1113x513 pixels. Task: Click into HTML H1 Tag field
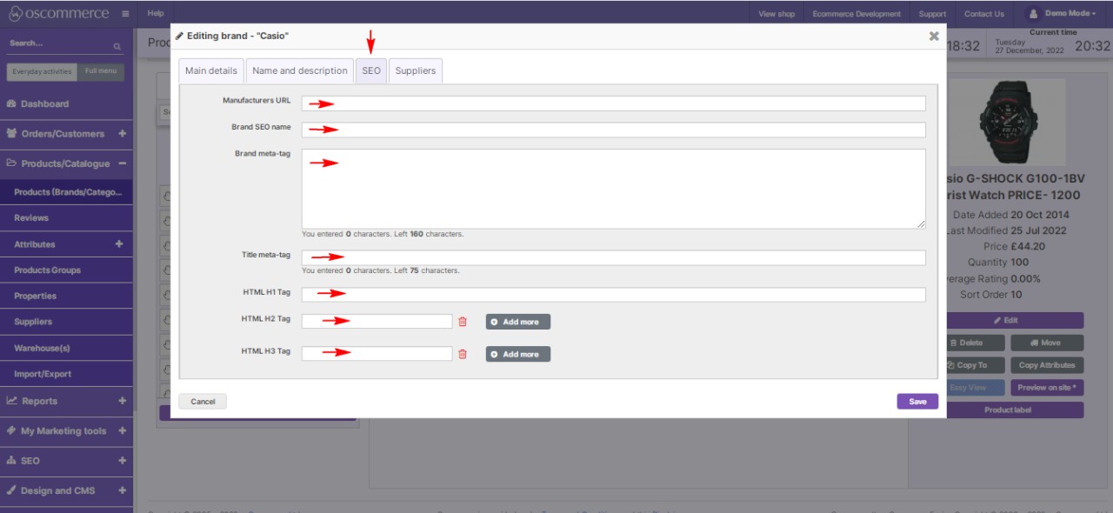click(613, 294)
